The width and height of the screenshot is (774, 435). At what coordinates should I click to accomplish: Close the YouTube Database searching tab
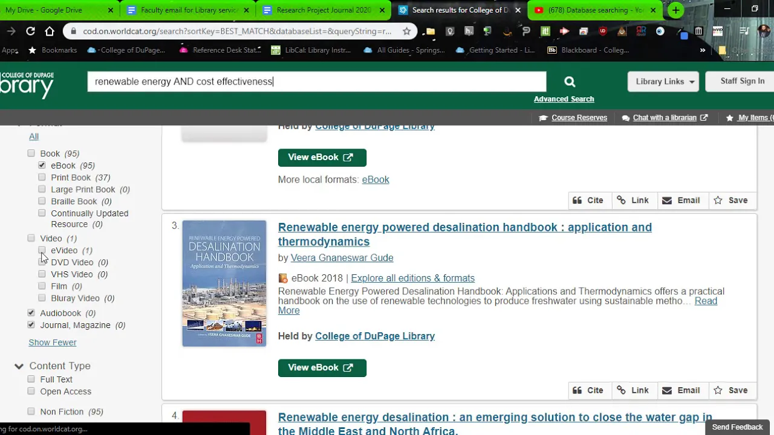(x=653, y=10)
